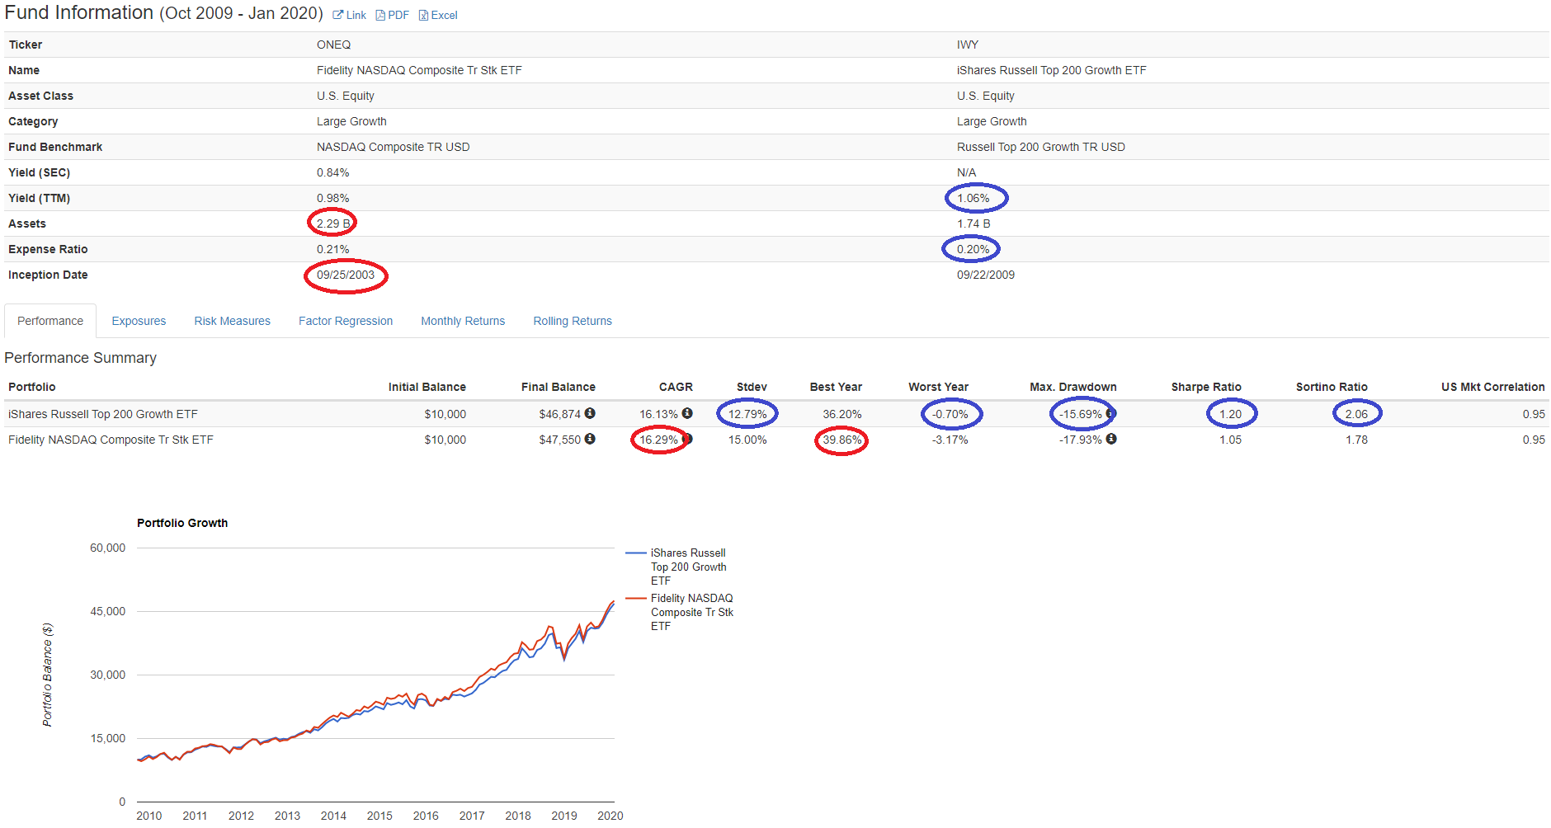Toggle iShares Russell Top 200 legend label
This screenshot has height=828, width=1551.
click(x=689, y=567)
